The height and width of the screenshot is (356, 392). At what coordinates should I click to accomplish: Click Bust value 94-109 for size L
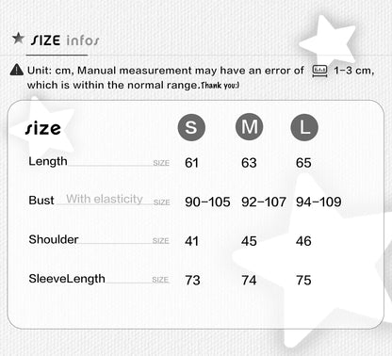coord(318,202)
